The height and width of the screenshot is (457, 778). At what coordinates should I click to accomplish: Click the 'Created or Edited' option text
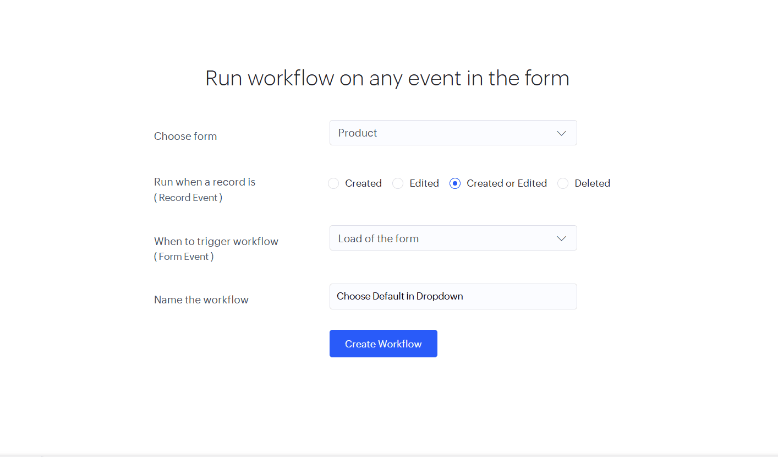(507, 183)
